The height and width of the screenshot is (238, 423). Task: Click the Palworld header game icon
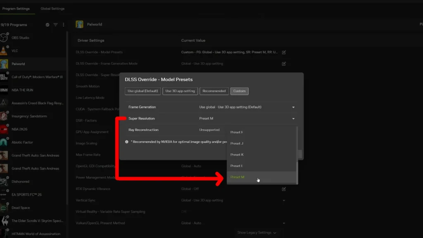coord(80,24)
